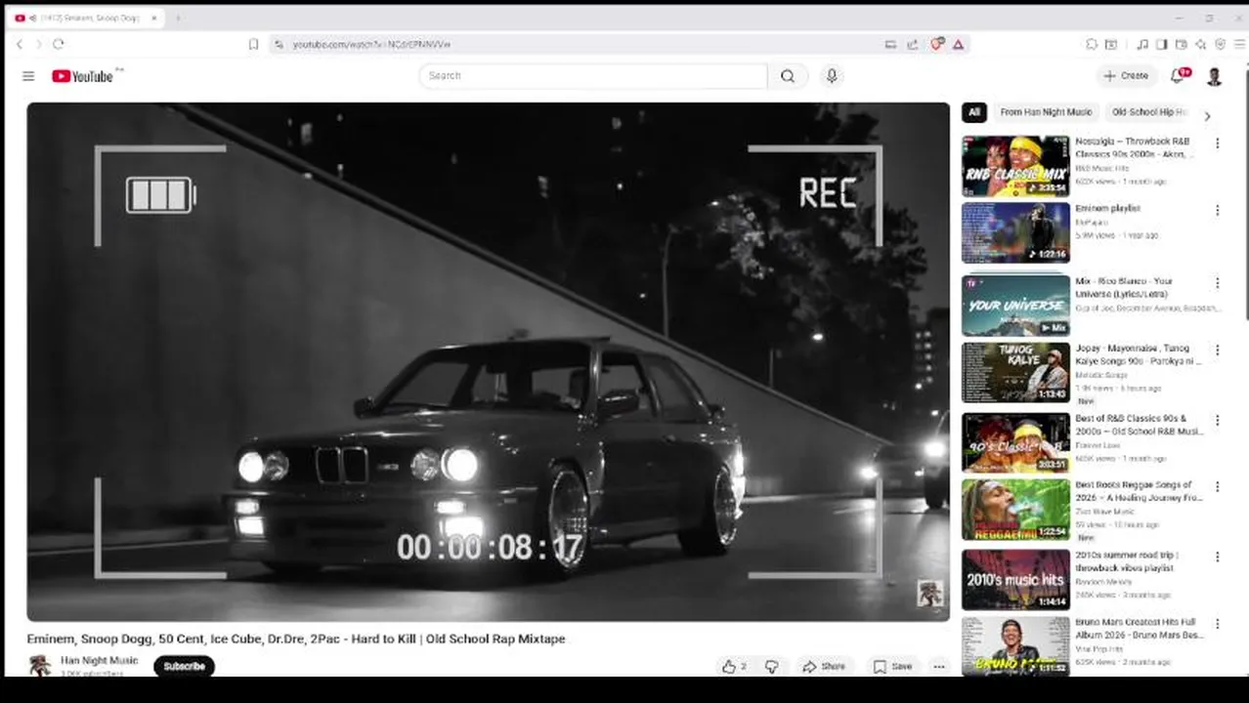This screenshot has height=703, width=1249.
Task: Open a new browser tab
Action: (178, 18)
